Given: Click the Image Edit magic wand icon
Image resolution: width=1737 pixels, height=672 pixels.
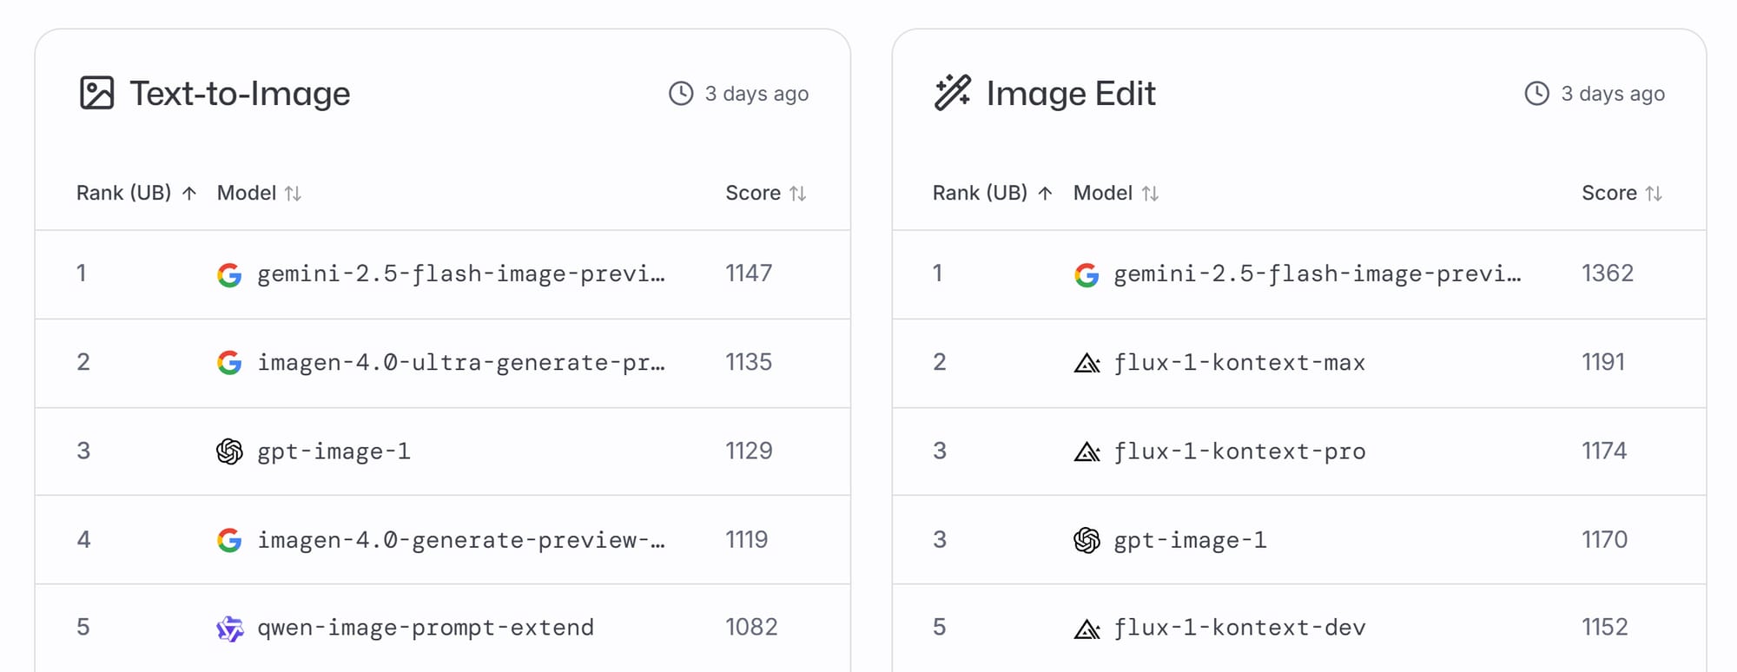Looking at the screenshot, I should (953, 93).
